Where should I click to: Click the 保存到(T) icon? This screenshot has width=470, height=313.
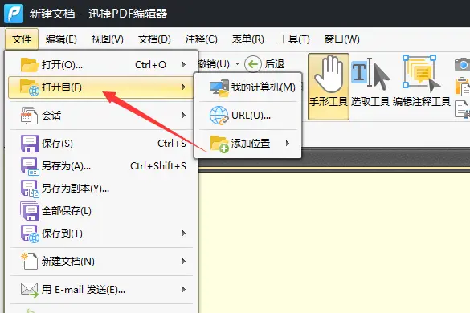coord(30,234)
